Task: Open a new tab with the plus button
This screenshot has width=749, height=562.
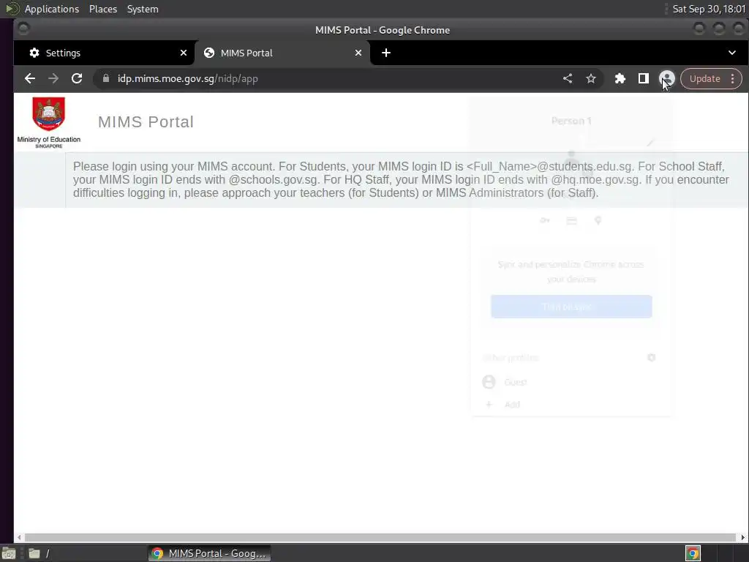Action: [386, 53]
